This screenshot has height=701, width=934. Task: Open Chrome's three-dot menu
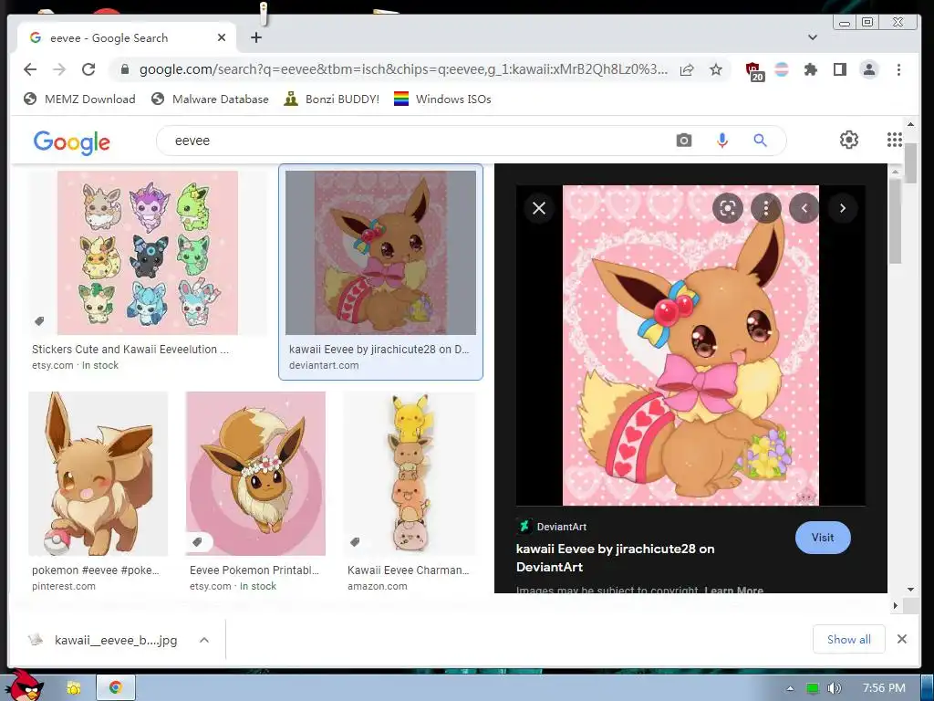[x=898, y=69]
